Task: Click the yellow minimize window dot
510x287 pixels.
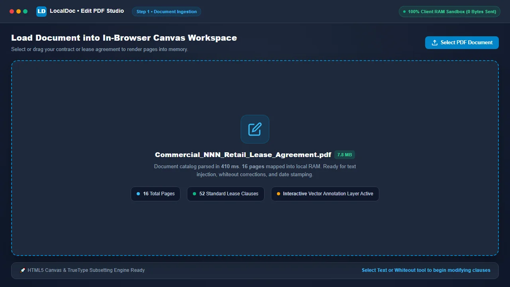Action: click(18, 12)
